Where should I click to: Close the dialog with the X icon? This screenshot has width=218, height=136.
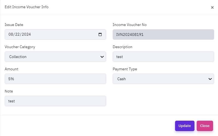[212, 7]
